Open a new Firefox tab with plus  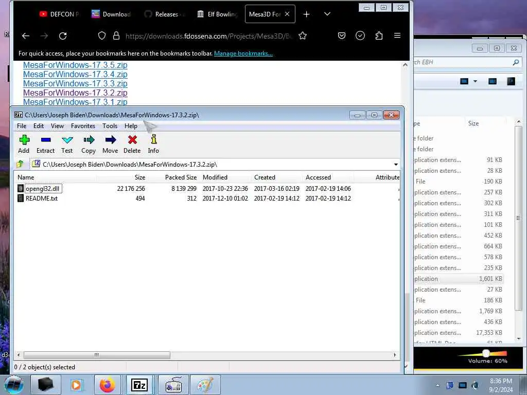[x=306, y=14]
